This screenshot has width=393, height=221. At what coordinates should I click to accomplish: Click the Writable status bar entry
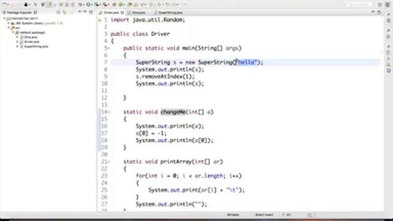[x=233, y=215]
